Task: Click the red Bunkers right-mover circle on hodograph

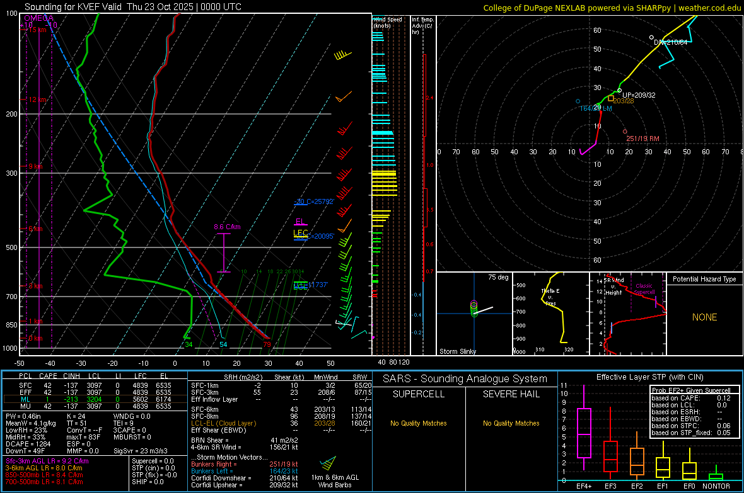Action: (x=625, y=132)
